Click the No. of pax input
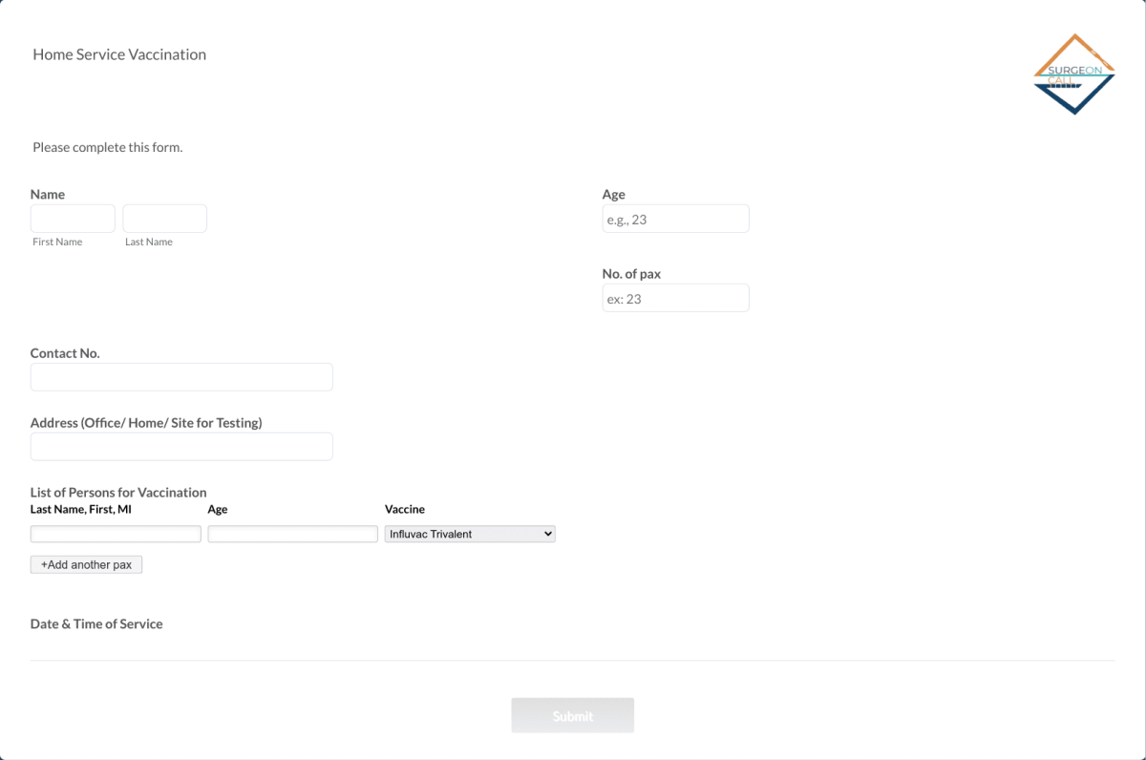Screen dimensions: 1146x760 click(675, 297)
